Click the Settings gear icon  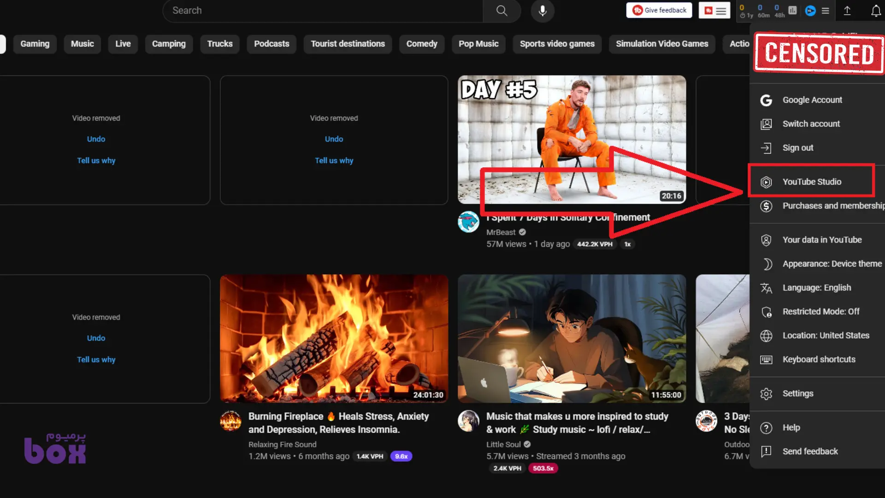click(766, 394)
